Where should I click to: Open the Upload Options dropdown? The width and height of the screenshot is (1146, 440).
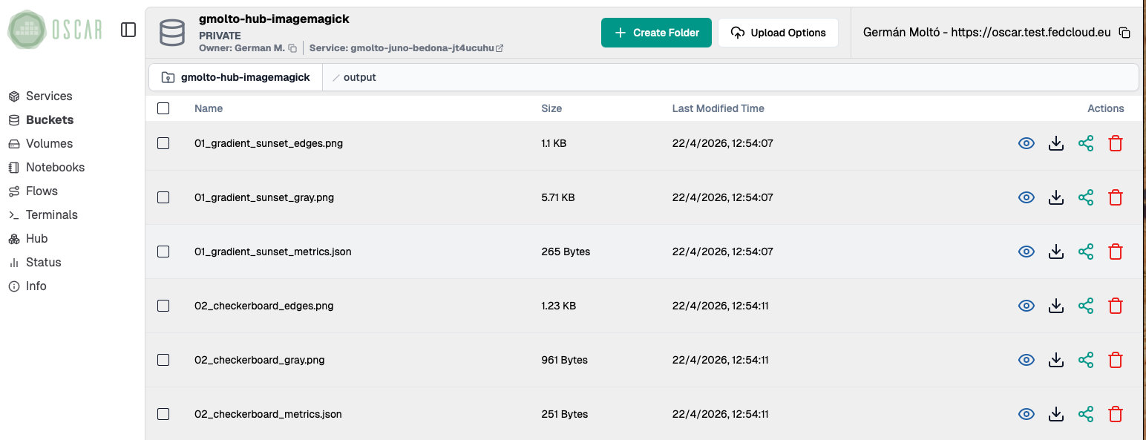pyautogui.click(x=778, y=33)
